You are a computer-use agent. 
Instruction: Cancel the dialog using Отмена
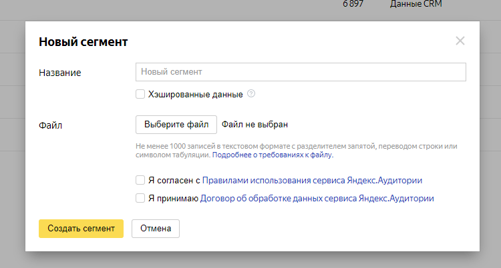coord(156,229)
